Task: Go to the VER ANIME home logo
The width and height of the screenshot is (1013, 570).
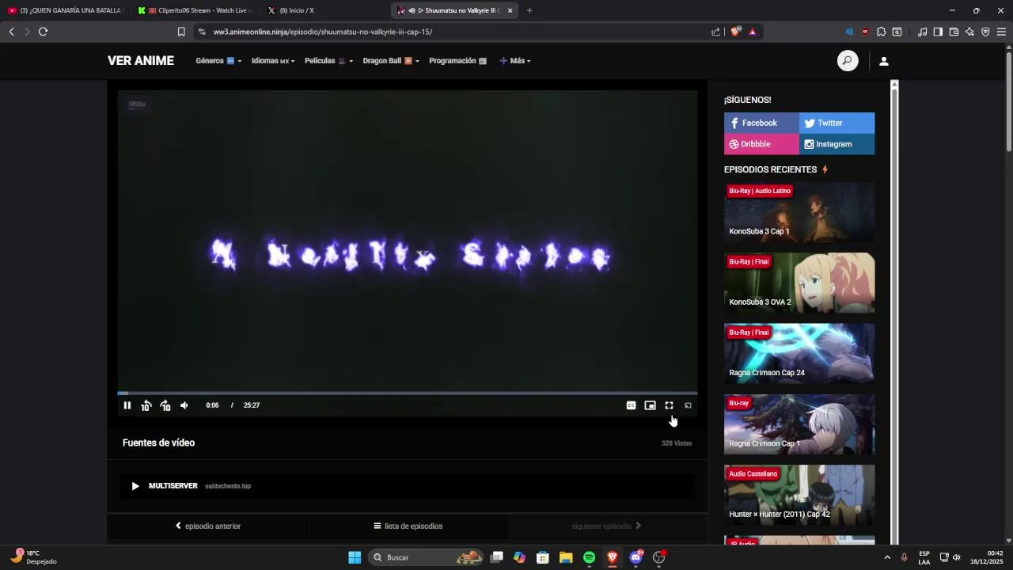Action: point(141,61)
